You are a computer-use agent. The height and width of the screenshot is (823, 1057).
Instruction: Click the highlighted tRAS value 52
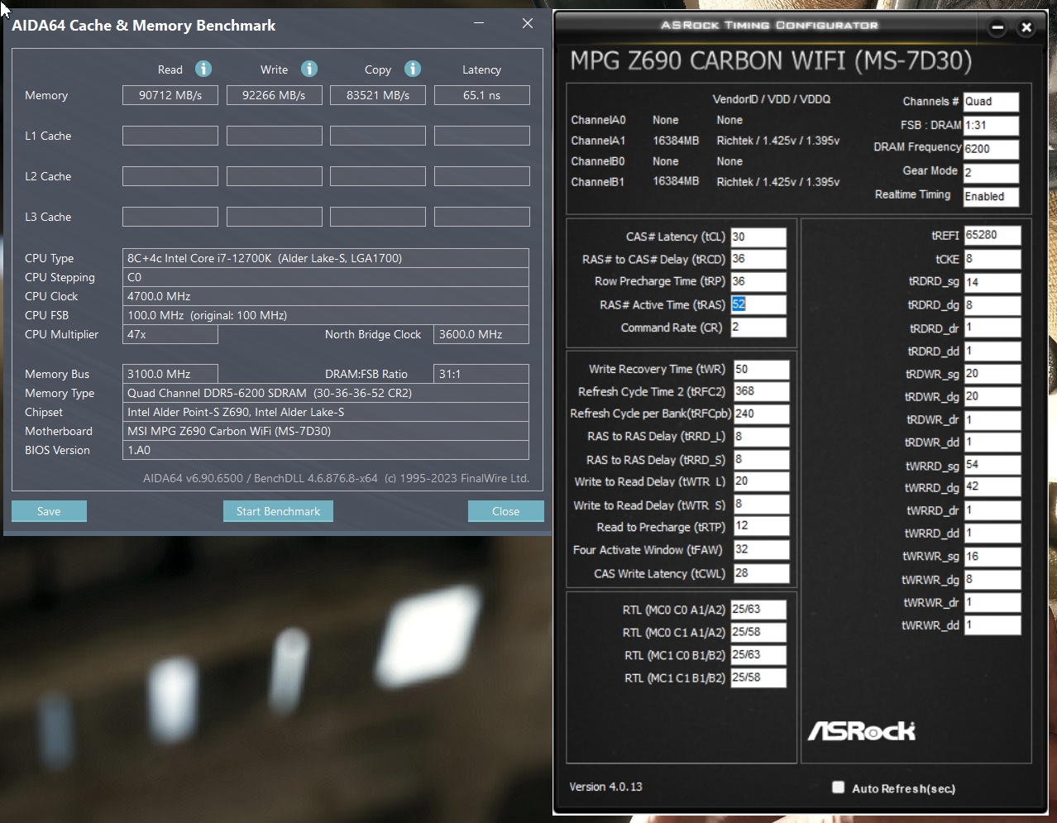[x=739, y=304]
